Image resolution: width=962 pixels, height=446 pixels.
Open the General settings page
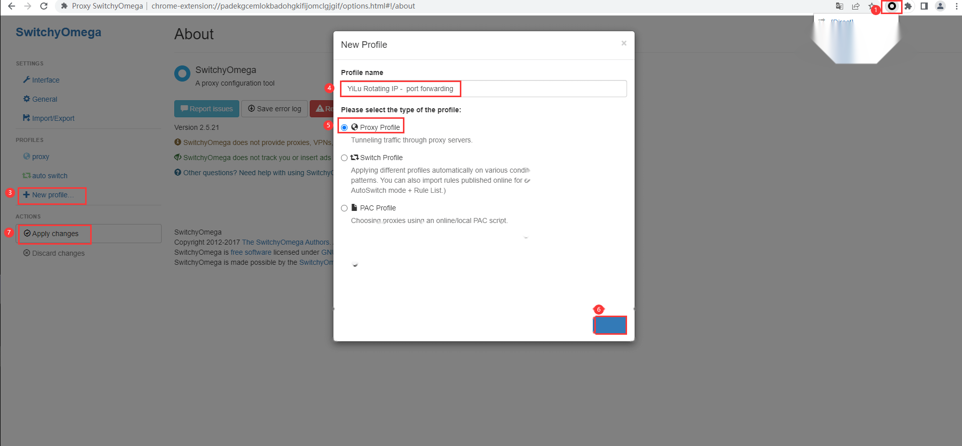(x=40, y=99)
